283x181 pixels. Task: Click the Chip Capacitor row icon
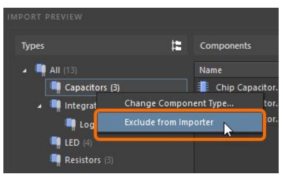[203, 87]
